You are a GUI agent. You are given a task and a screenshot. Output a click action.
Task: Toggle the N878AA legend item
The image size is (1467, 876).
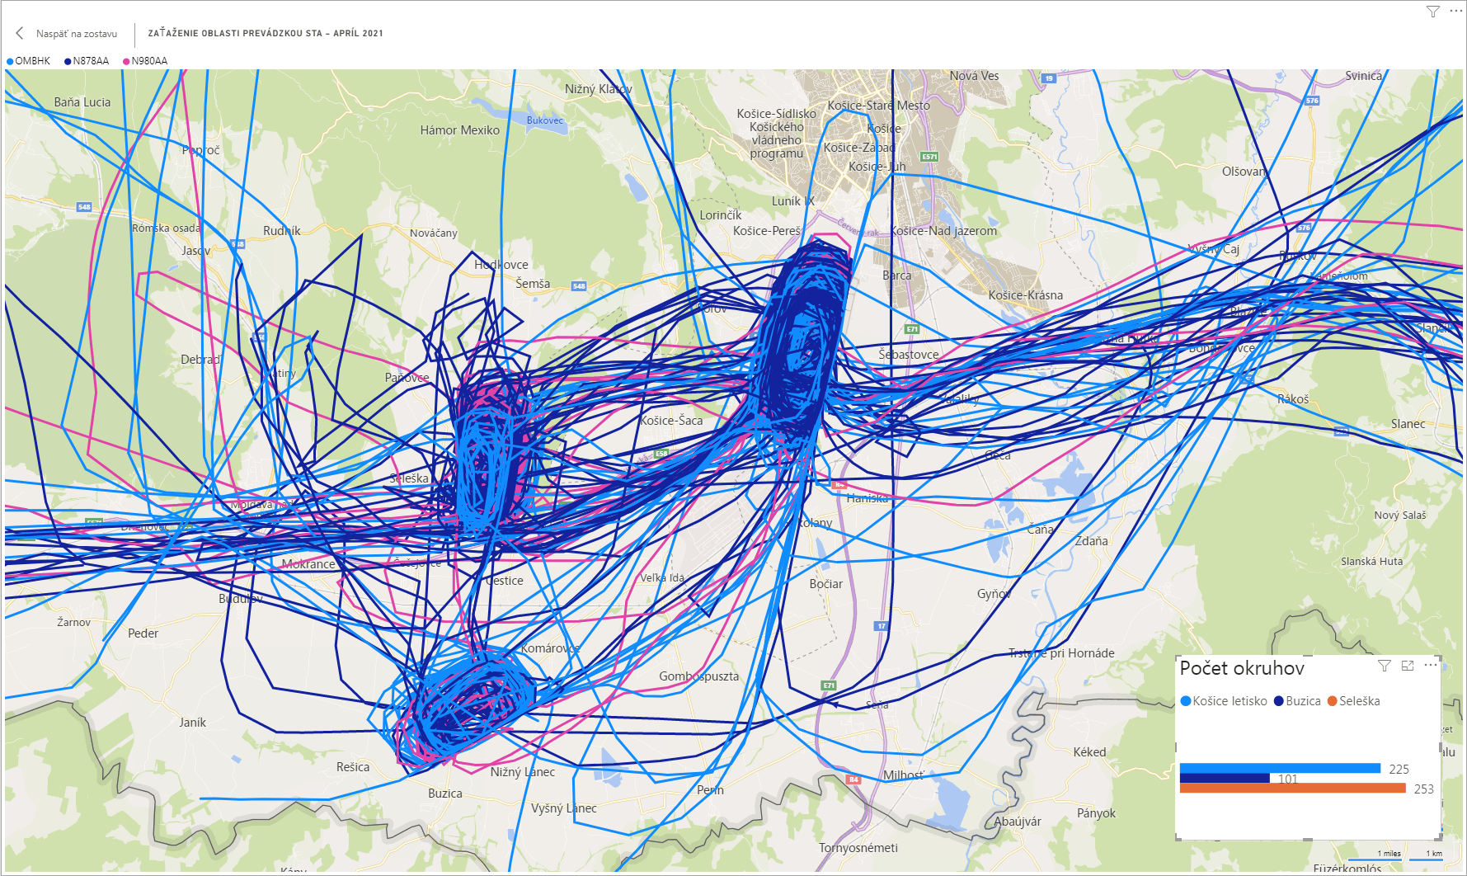pos(90,61)
